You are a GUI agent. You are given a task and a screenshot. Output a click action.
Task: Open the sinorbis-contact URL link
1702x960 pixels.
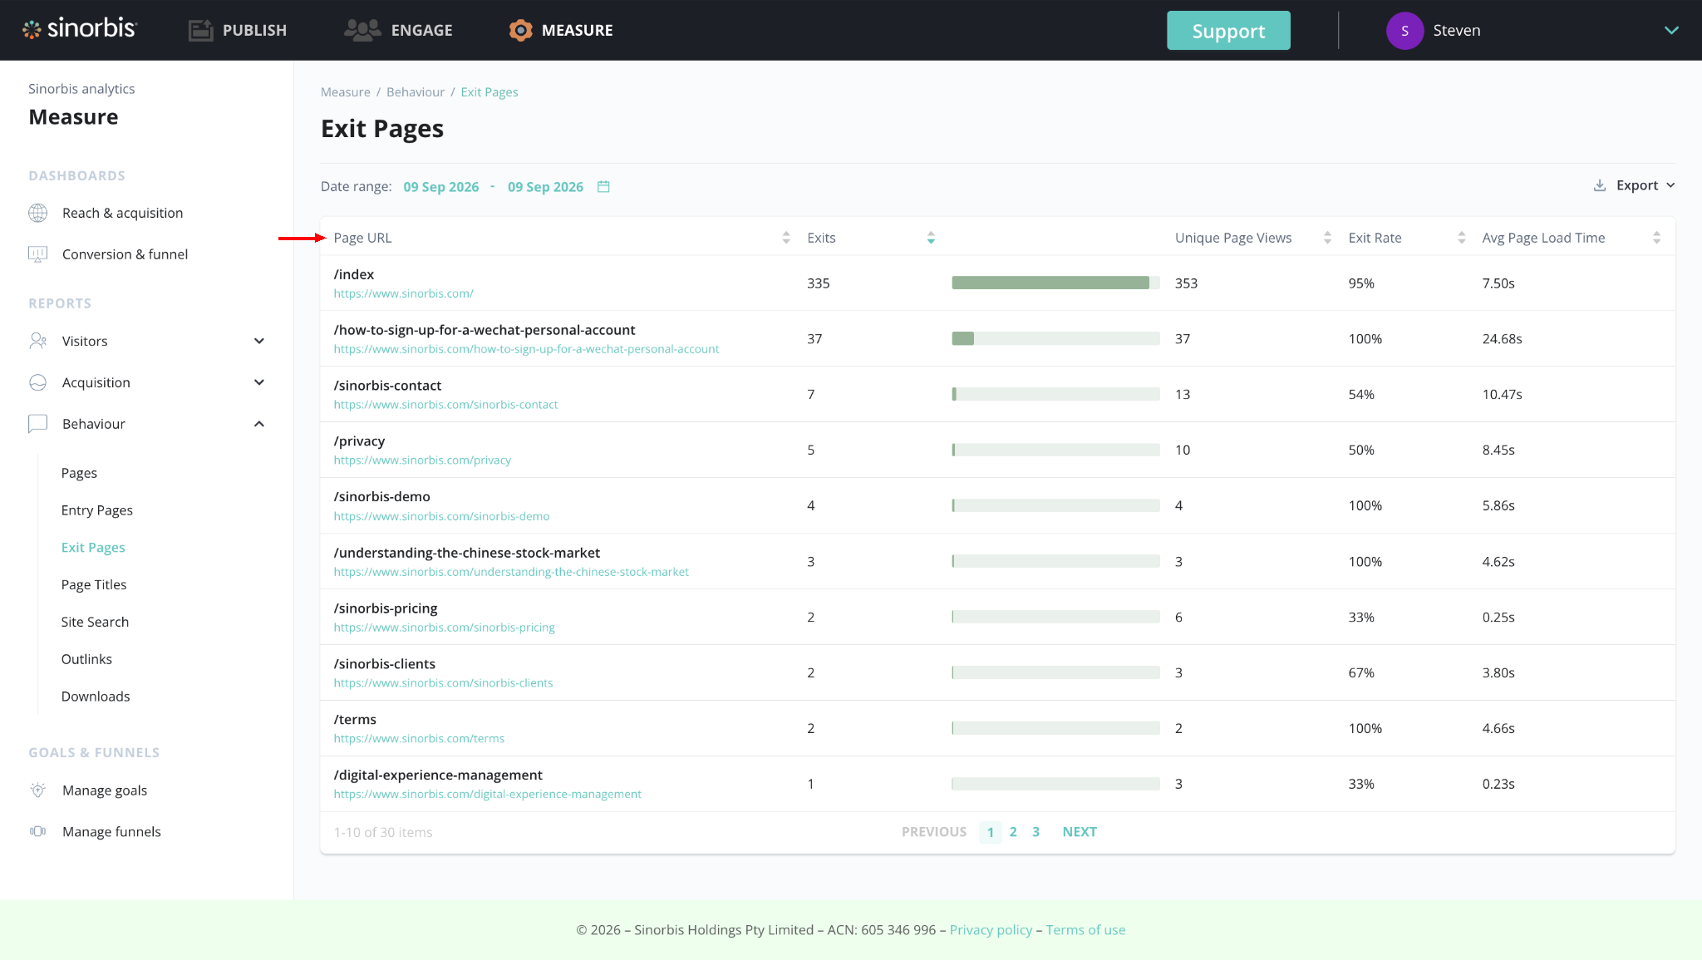point(446,405)
